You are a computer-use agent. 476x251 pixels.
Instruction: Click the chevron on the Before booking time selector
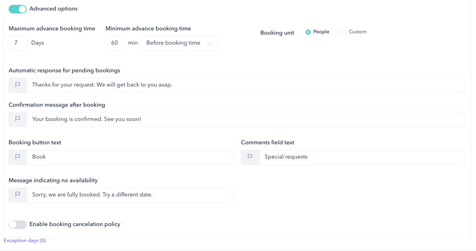210,43
